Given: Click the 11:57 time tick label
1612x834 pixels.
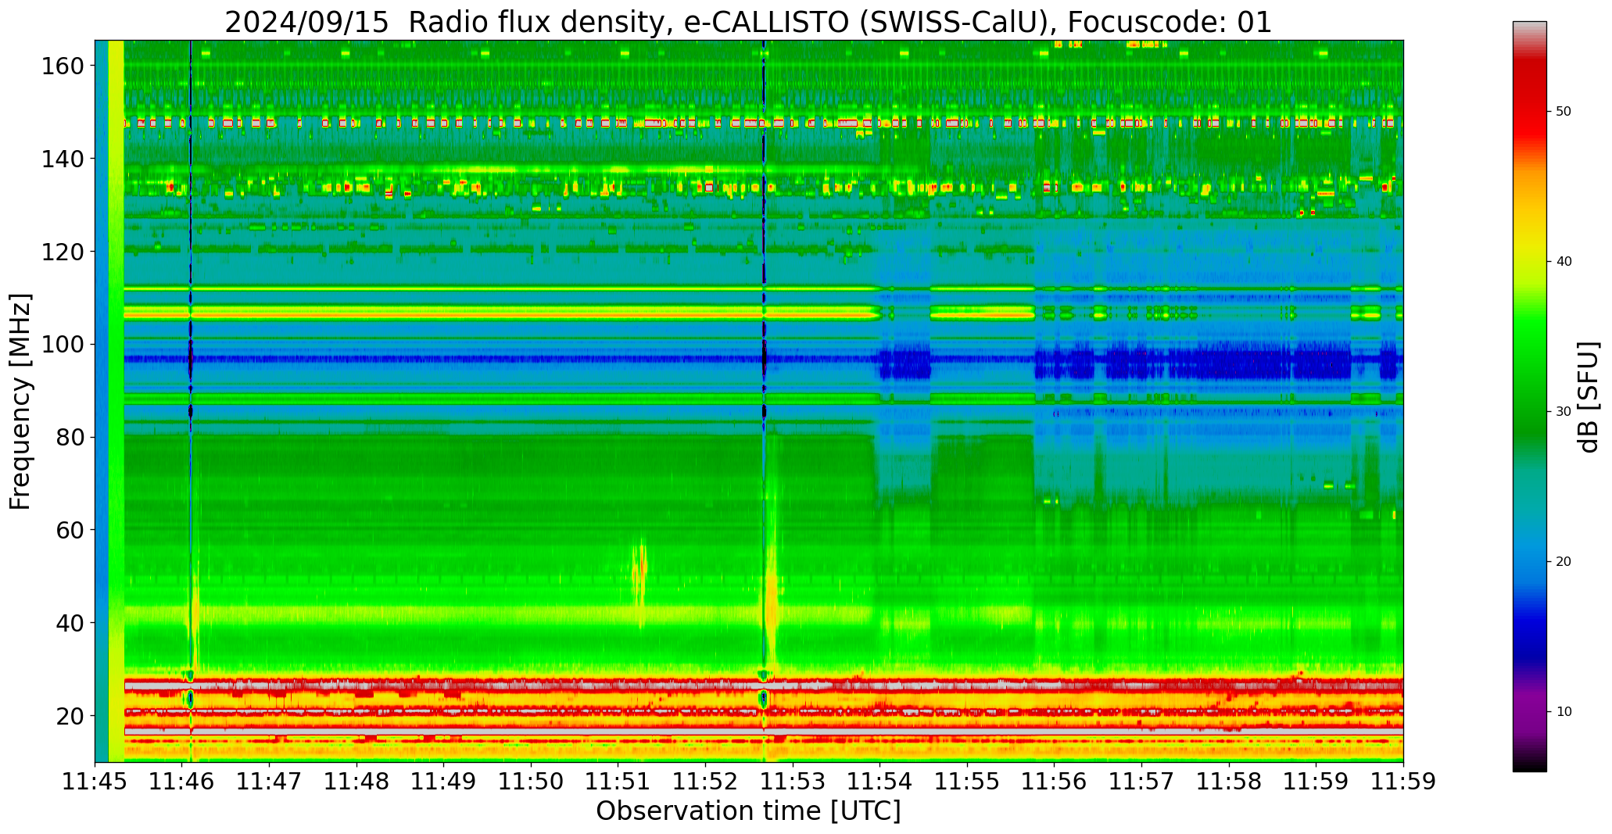Looking at the screenshot, I should (1141, 782).
